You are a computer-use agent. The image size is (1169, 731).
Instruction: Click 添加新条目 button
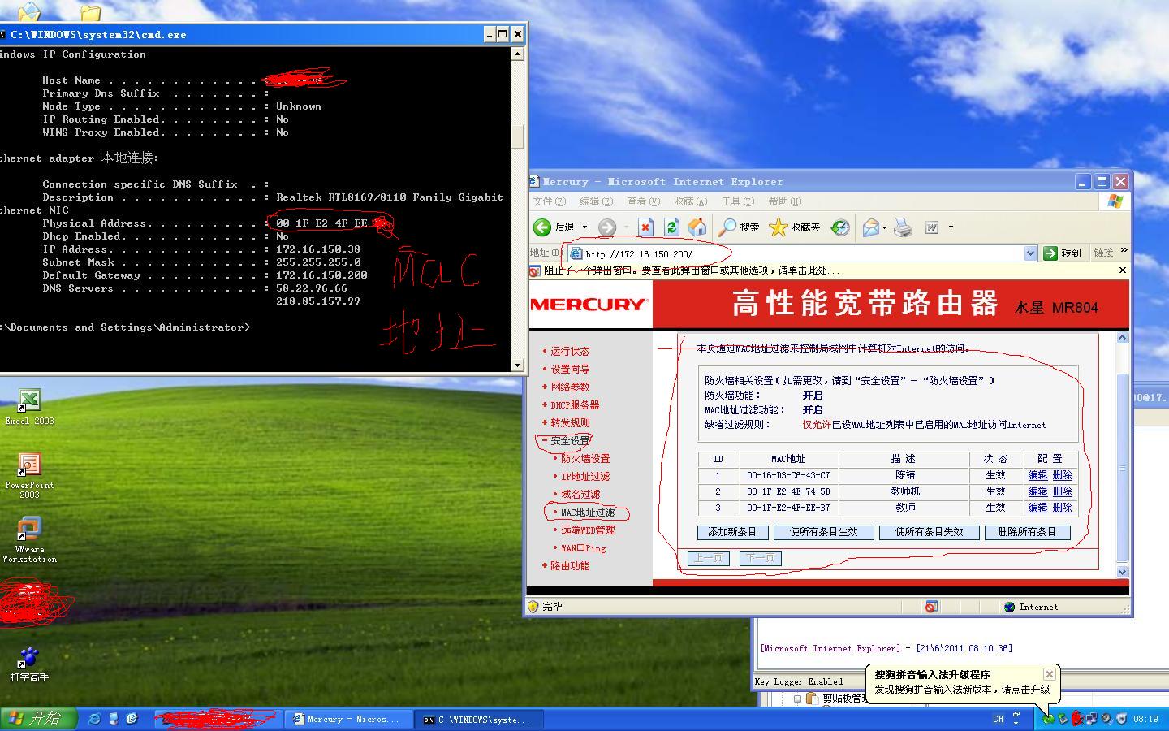732,533
